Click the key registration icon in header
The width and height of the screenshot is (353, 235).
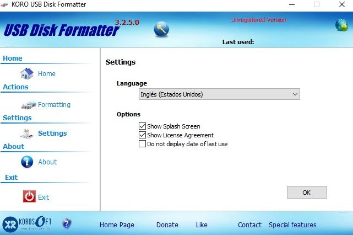161,29
